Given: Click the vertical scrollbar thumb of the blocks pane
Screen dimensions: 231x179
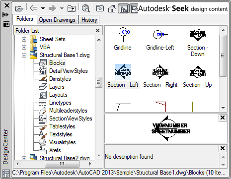Looking at the screenshot, I should click(223, 56).
